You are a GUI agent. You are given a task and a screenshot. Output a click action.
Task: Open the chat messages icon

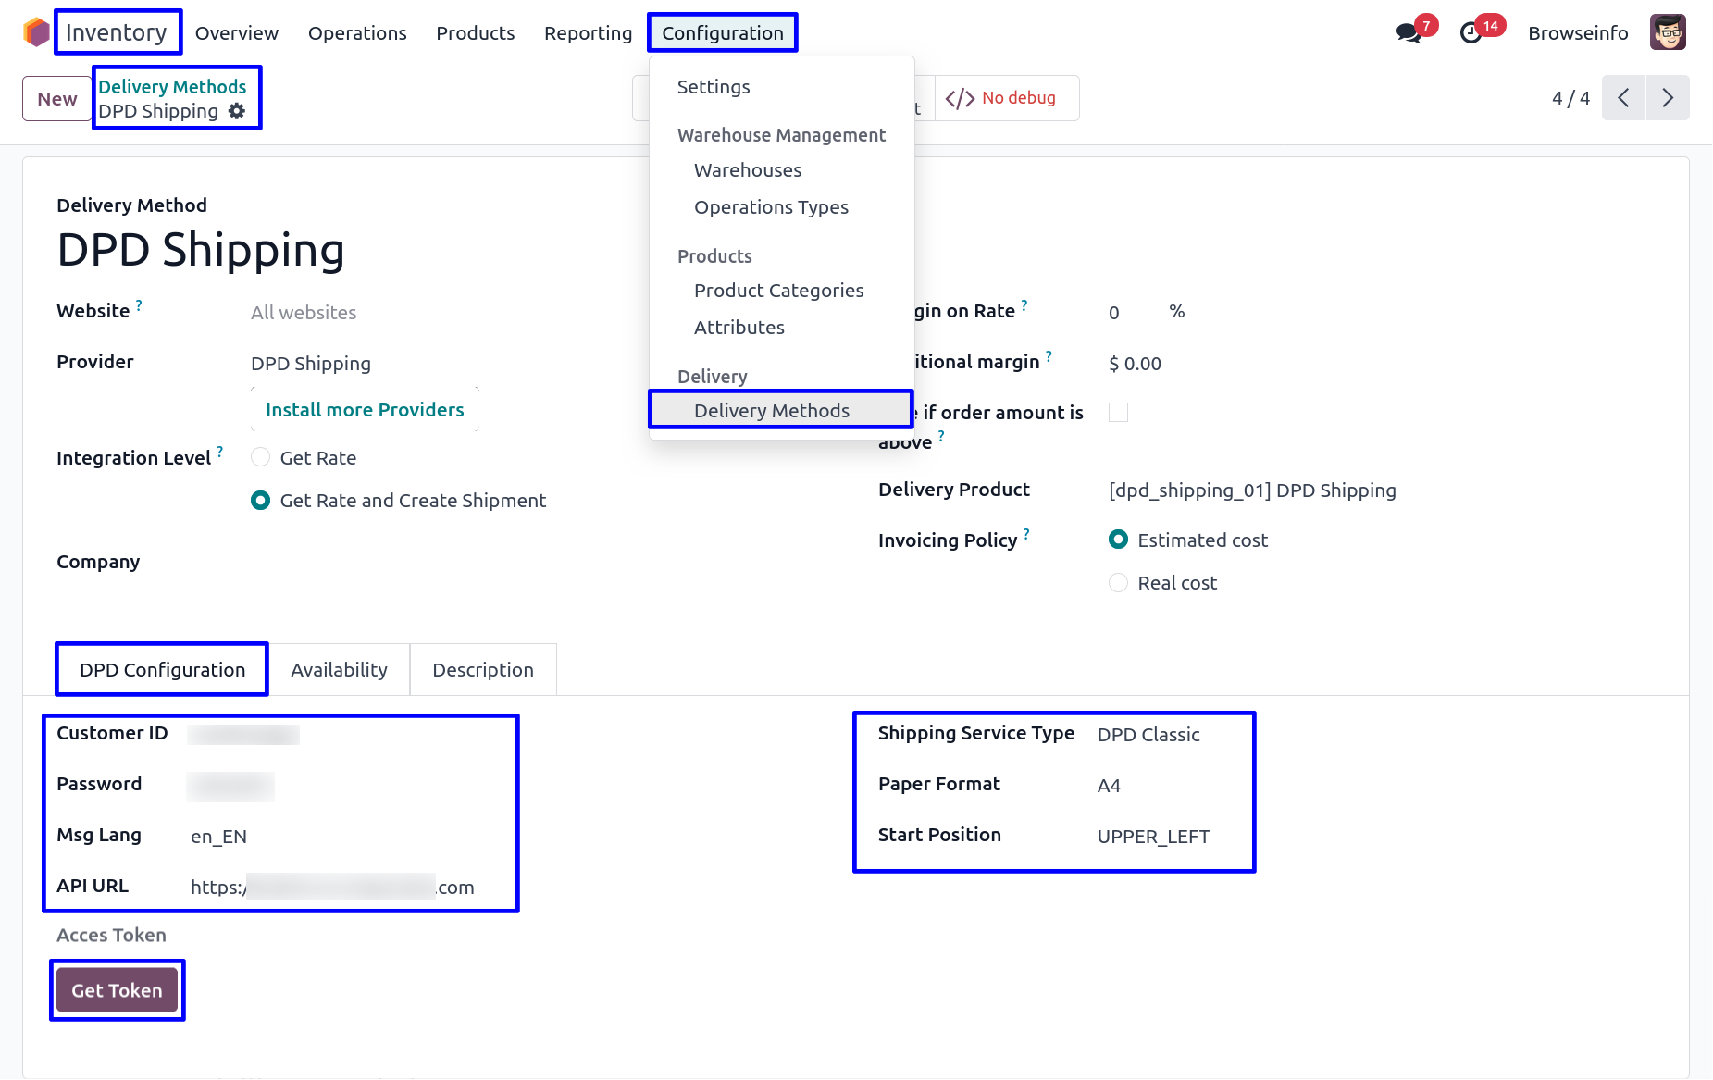pos(1409,33)
